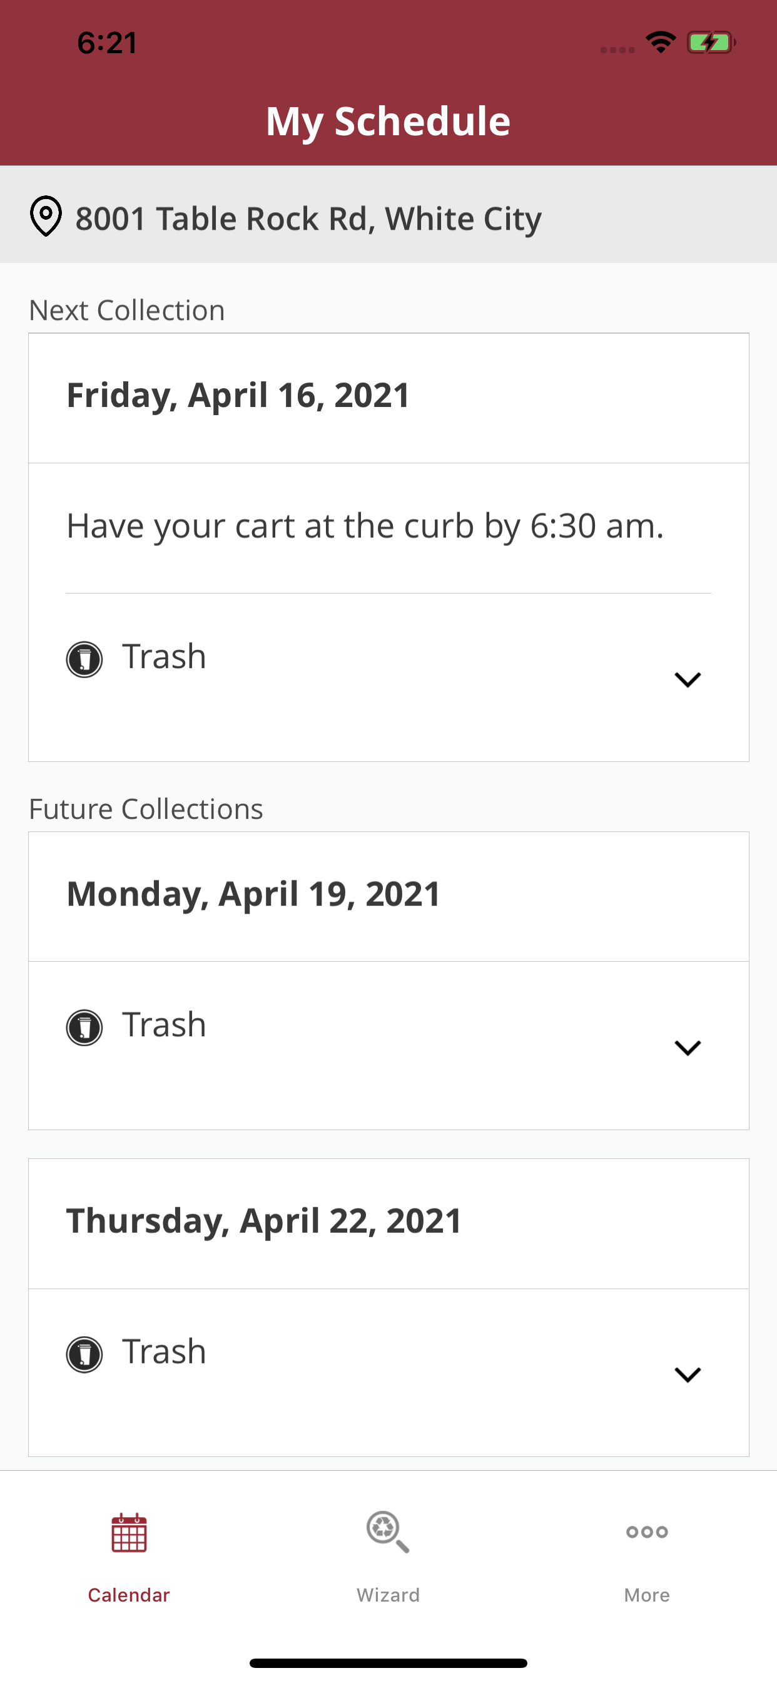Image resolution: width=777 pixels, height=1683 pixels.
Task: Open the Friday, April 16, 2021 header
Action: coord(388,398)
